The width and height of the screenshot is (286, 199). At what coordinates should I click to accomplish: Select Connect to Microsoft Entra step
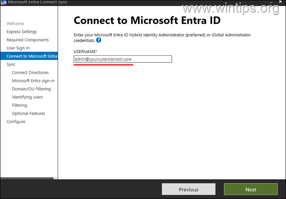point(29,56)
